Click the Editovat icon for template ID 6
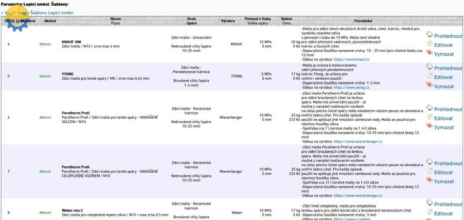 click(x=429, y=117)
